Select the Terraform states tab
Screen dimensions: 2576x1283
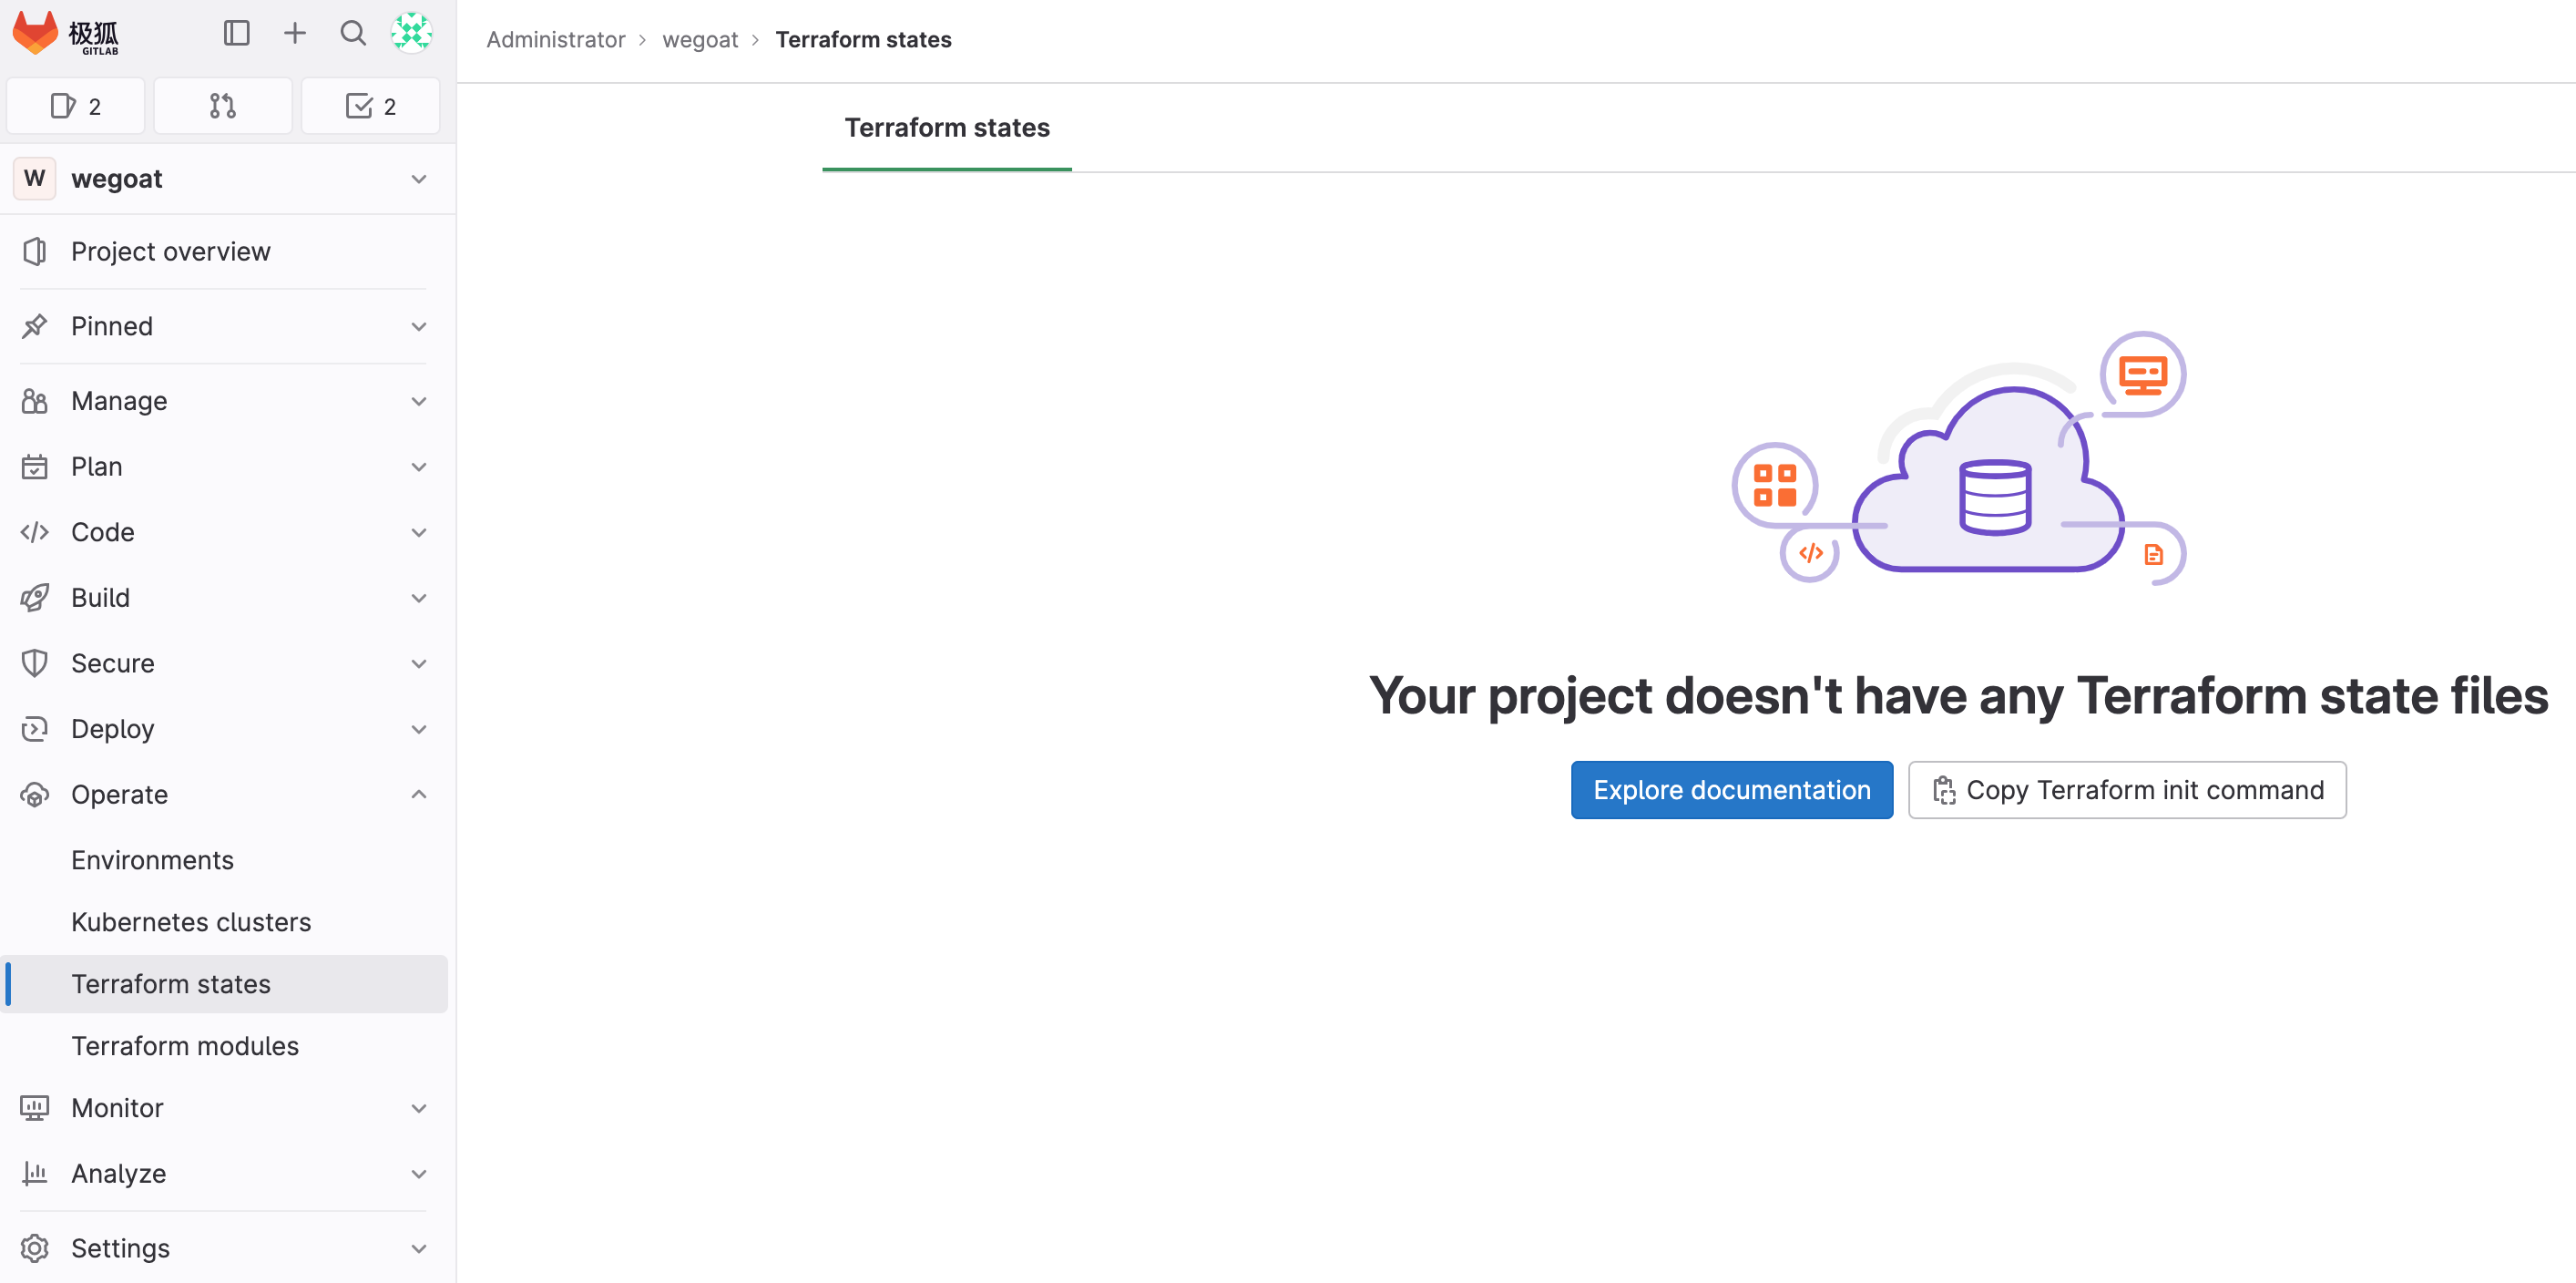[946, 128]
